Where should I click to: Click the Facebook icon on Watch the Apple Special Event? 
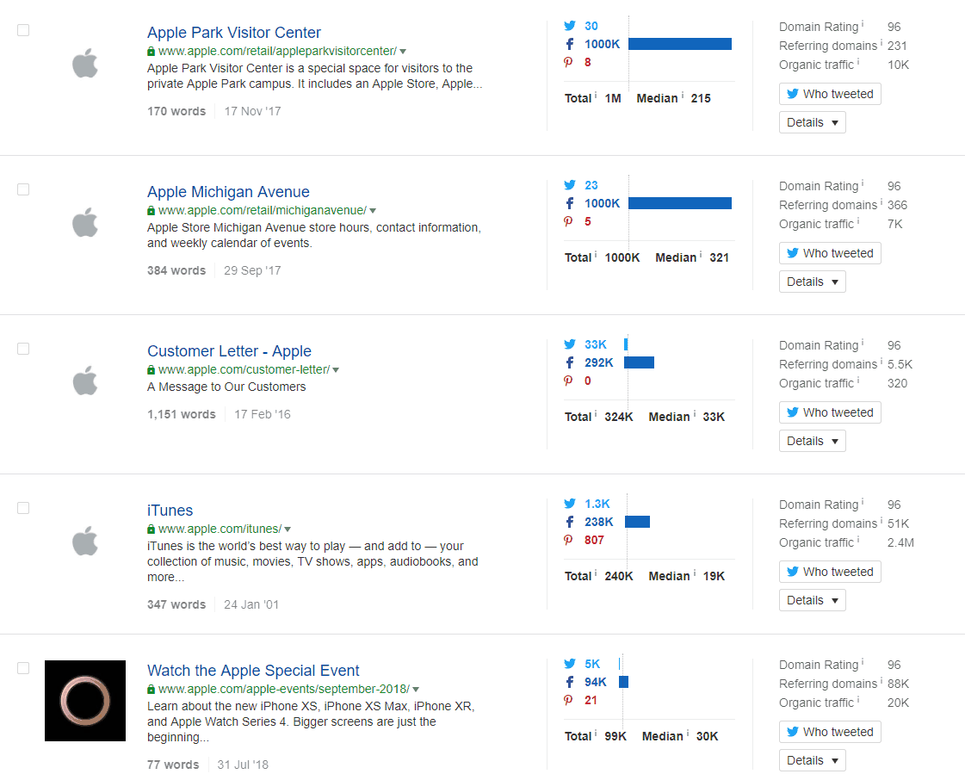[569, 682]
